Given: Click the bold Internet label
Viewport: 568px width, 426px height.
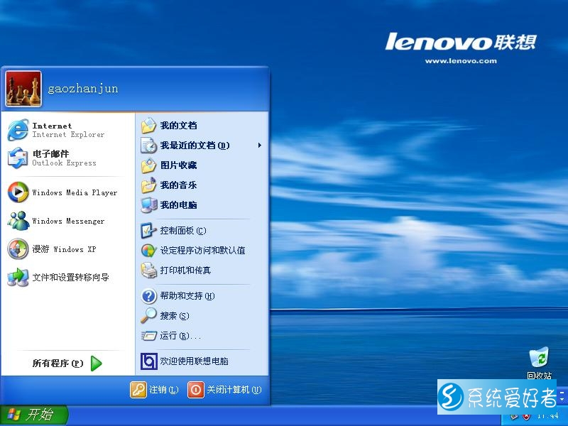Looking at the screenshot, I should [52, 126].
